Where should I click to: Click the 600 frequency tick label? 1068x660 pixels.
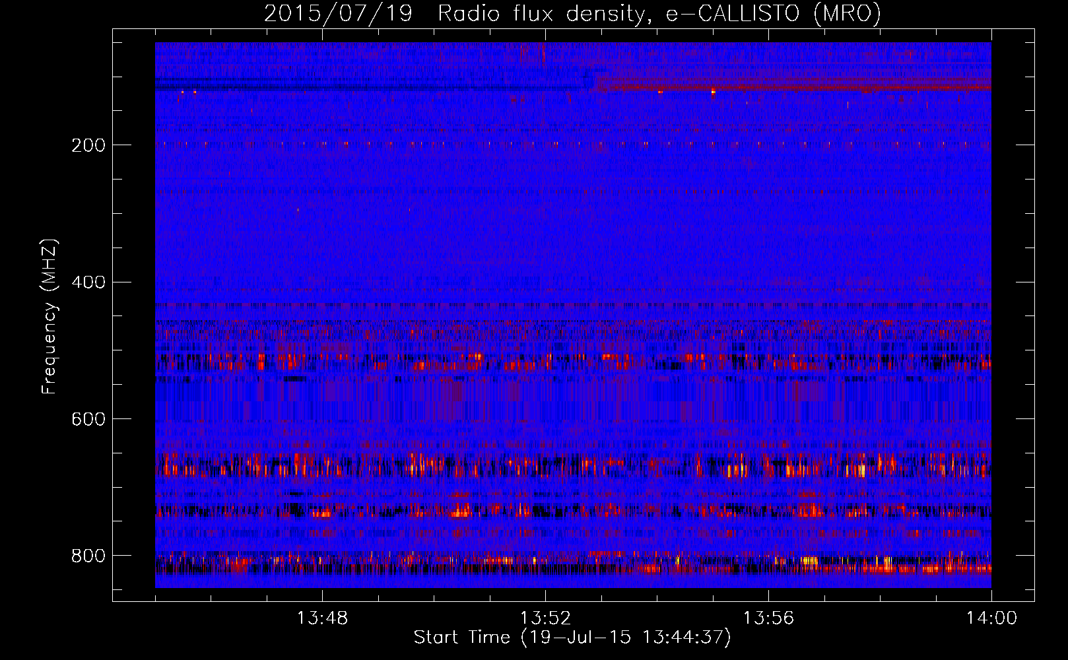[x=88, y=420]
